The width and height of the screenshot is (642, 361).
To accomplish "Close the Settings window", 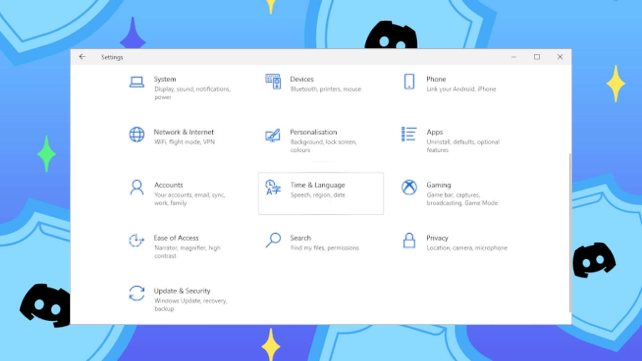I will (560, 57).
